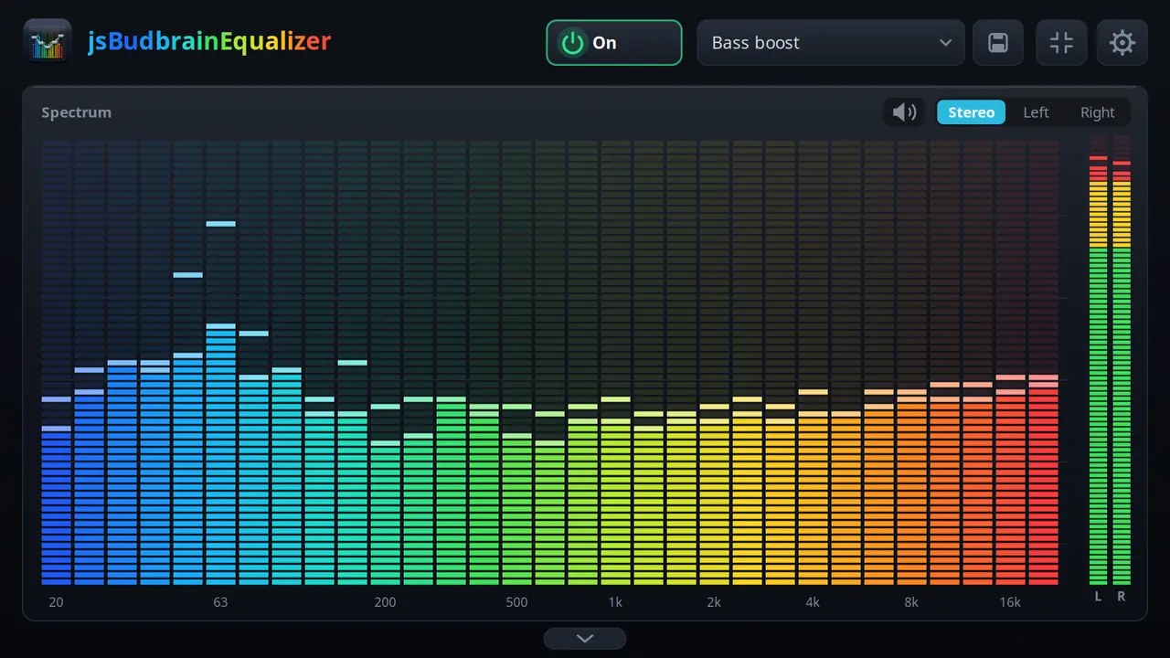This screenshot has height=658, width=1170.
Task: Select the Stereo channel tab
Action: coord(971,112)
